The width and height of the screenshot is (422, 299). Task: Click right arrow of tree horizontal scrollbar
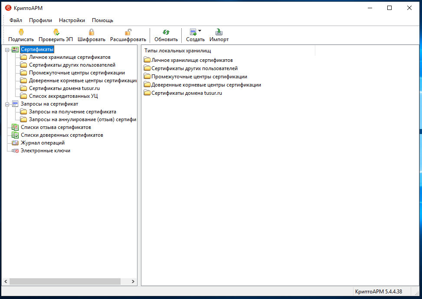coord(133,281)
